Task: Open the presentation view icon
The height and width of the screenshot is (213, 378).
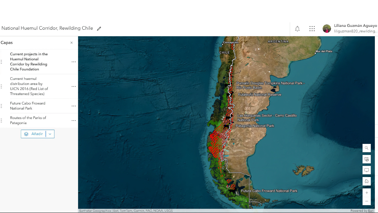Action: coord(366,170)
